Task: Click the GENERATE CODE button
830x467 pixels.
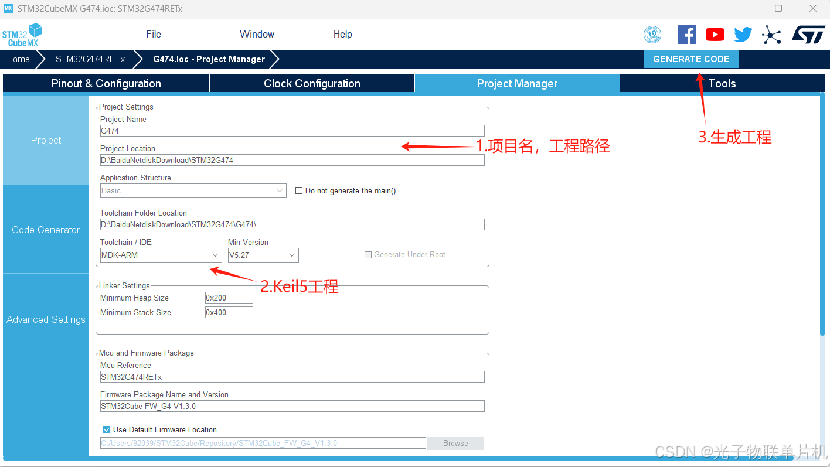Action: click(x=691, y=59)
